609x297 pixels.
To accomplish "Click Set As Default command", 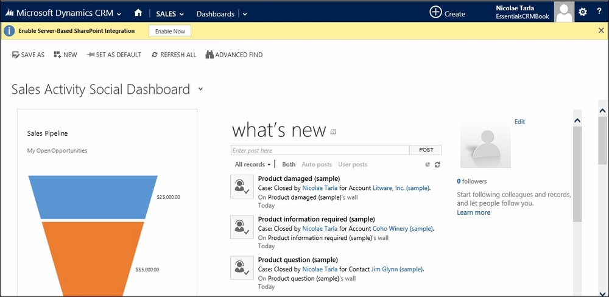I will click(114, 55).
